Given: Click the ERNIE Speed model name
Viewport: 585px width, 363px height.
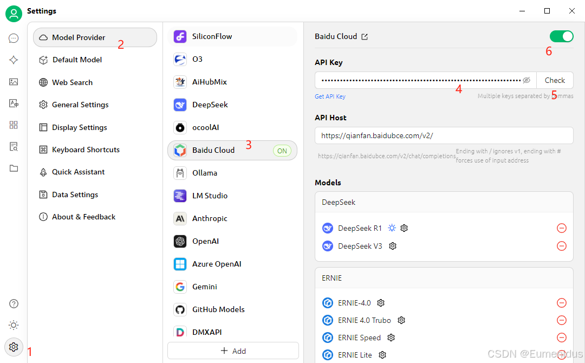Looking at the screenshot, I should tap(359, 338).
